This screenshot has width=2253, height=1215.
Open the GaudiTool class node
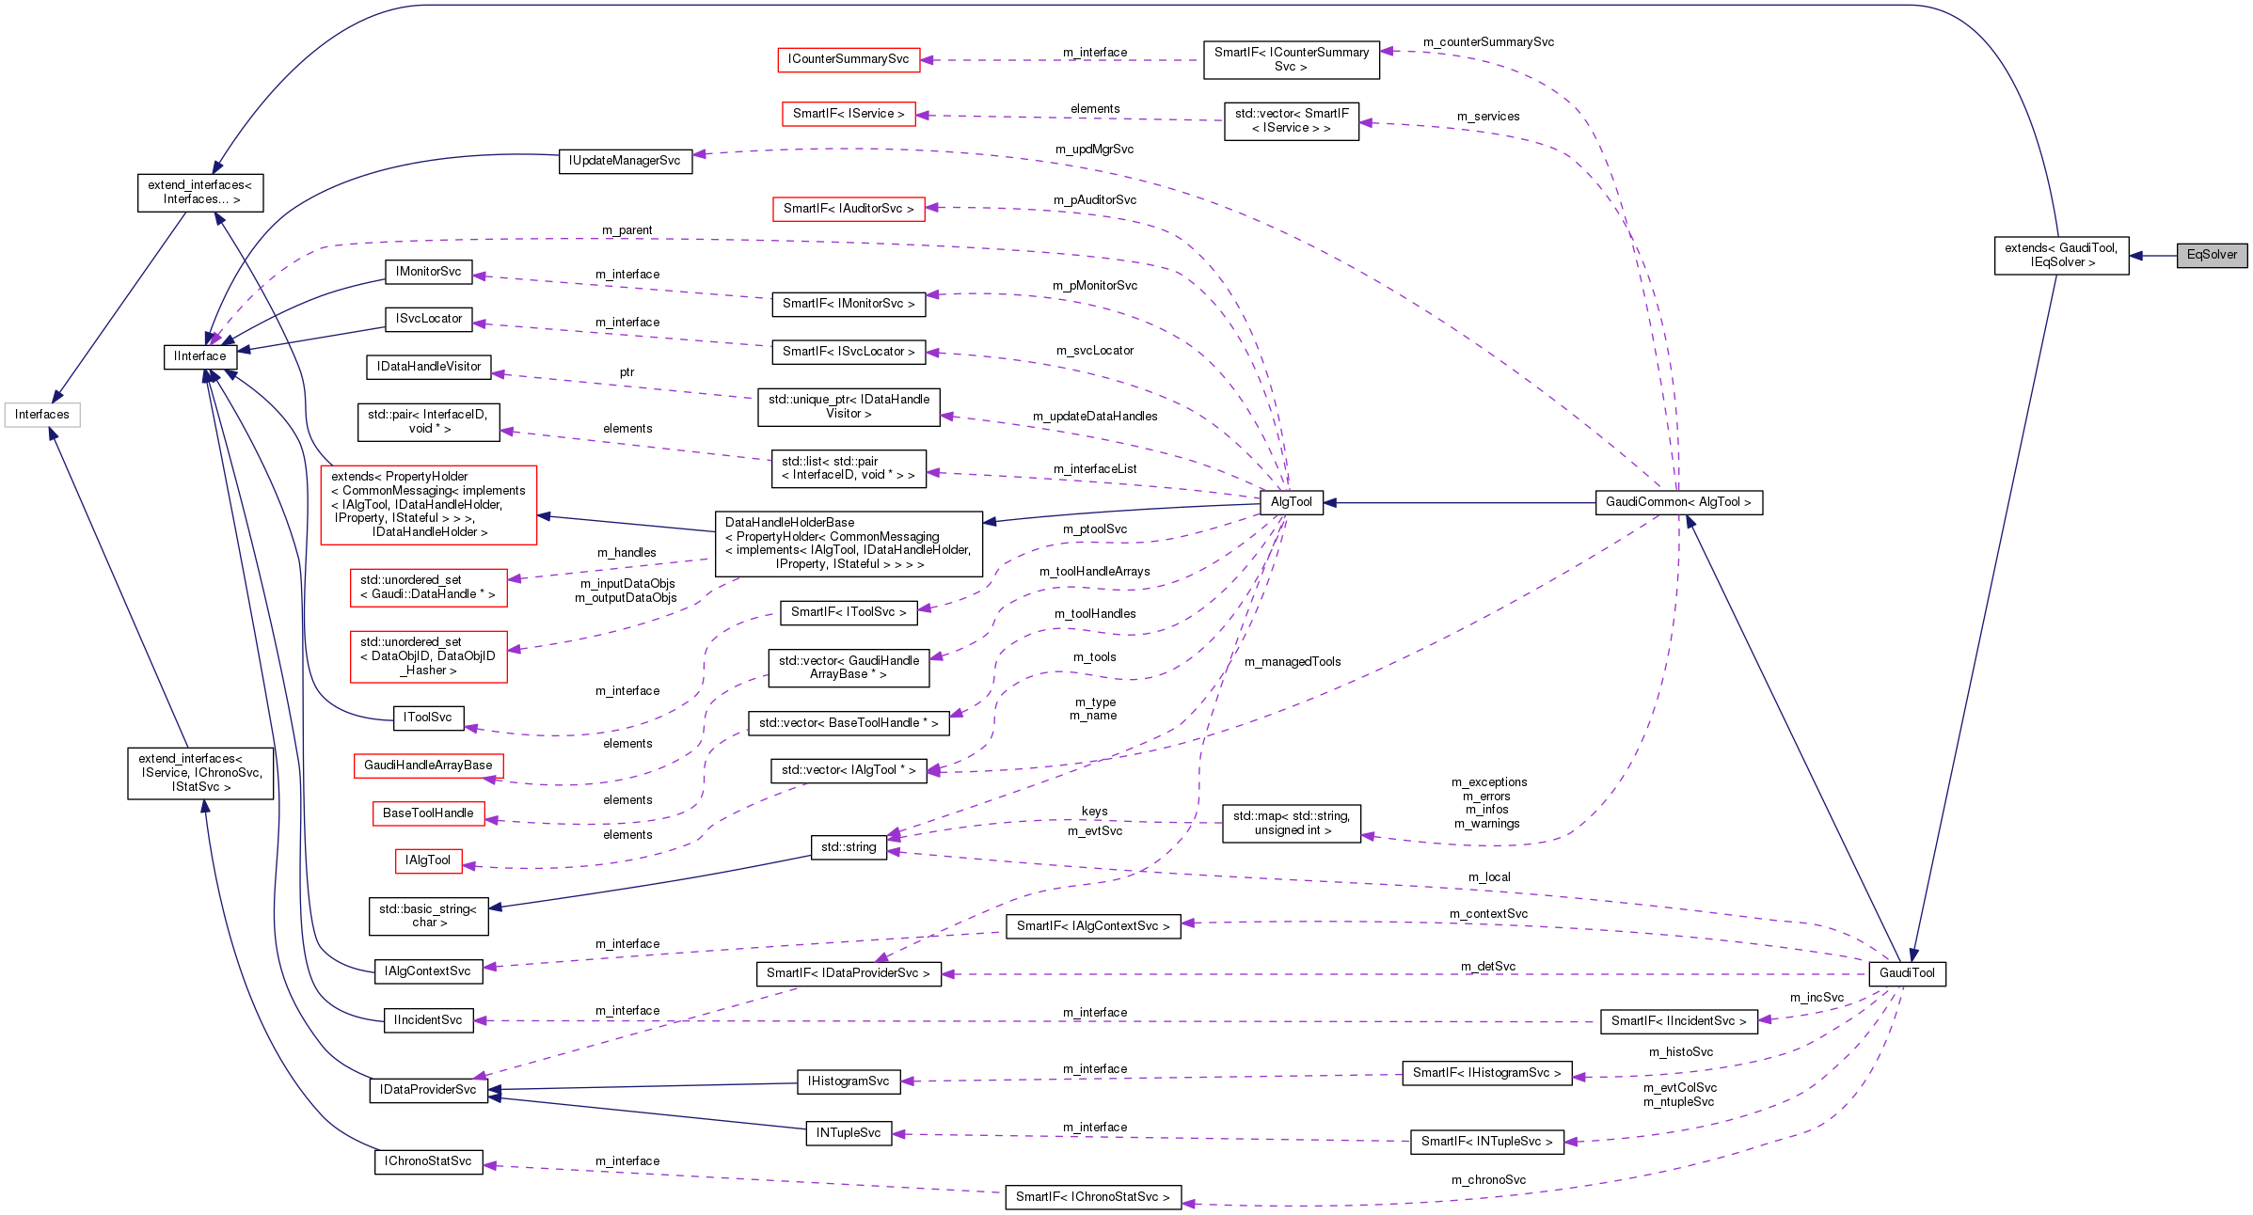(1909, 973)
